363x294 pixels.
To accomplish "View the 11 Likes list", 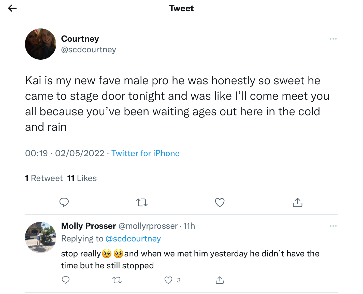I will [82, 178].
